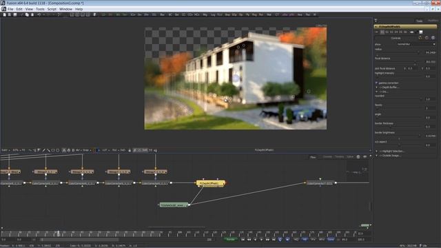Click the angle value field

[430, 118]
